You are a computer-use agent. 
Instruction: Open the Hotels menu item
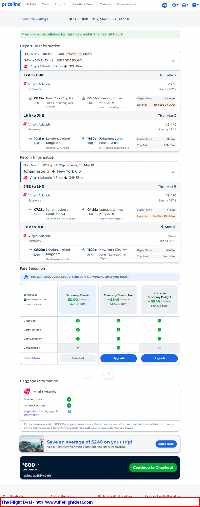click(x=30, y=4)
